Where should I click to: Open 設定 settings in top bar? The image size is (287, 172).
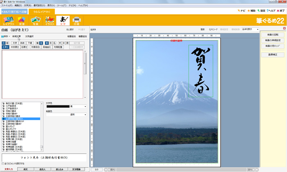coord(261,10)
